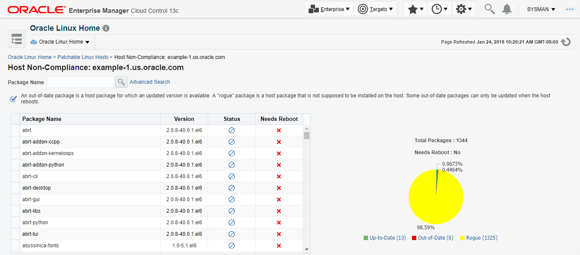Click the three-dots overflow icon at the top right
This screenshot has height=255, width=580.
[x=570, y=9]
